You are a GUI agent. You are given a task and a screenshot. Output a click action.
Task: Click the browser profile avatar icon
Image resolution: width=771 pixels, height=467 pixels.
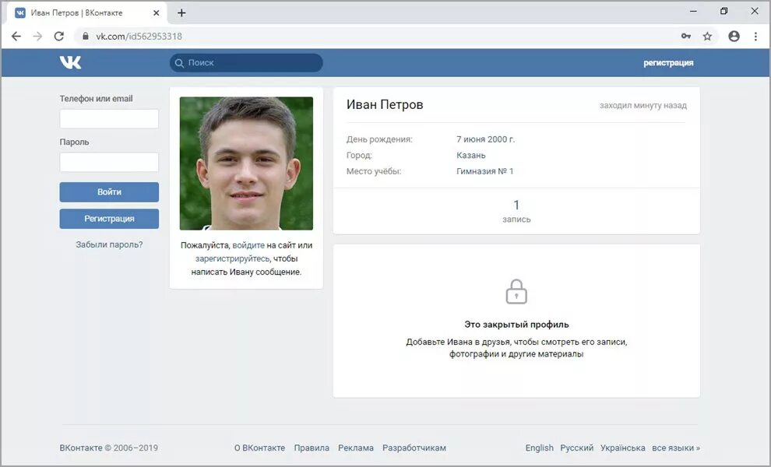click(x=734, y=36)
